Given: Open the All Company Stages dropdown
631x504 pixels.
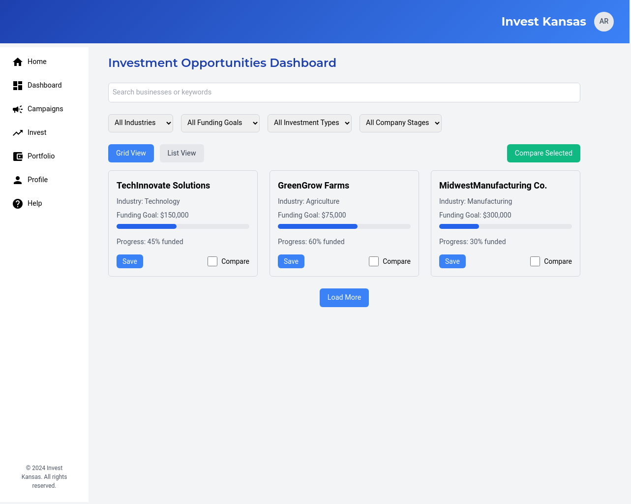Looking at the screenshot, I should 400,123.
